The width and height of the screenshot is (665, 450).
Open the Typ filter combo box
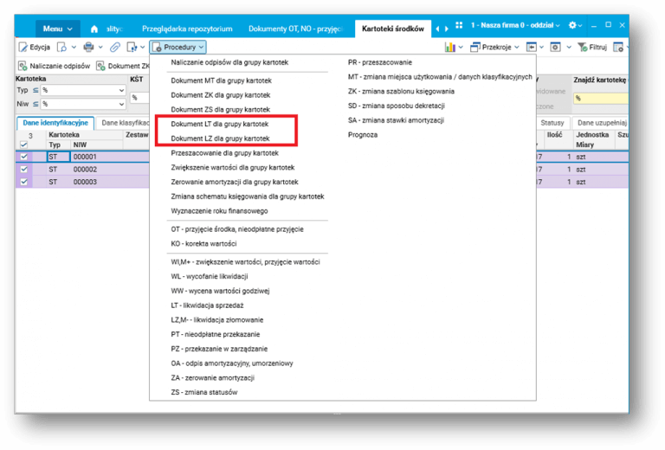point(83,90)
